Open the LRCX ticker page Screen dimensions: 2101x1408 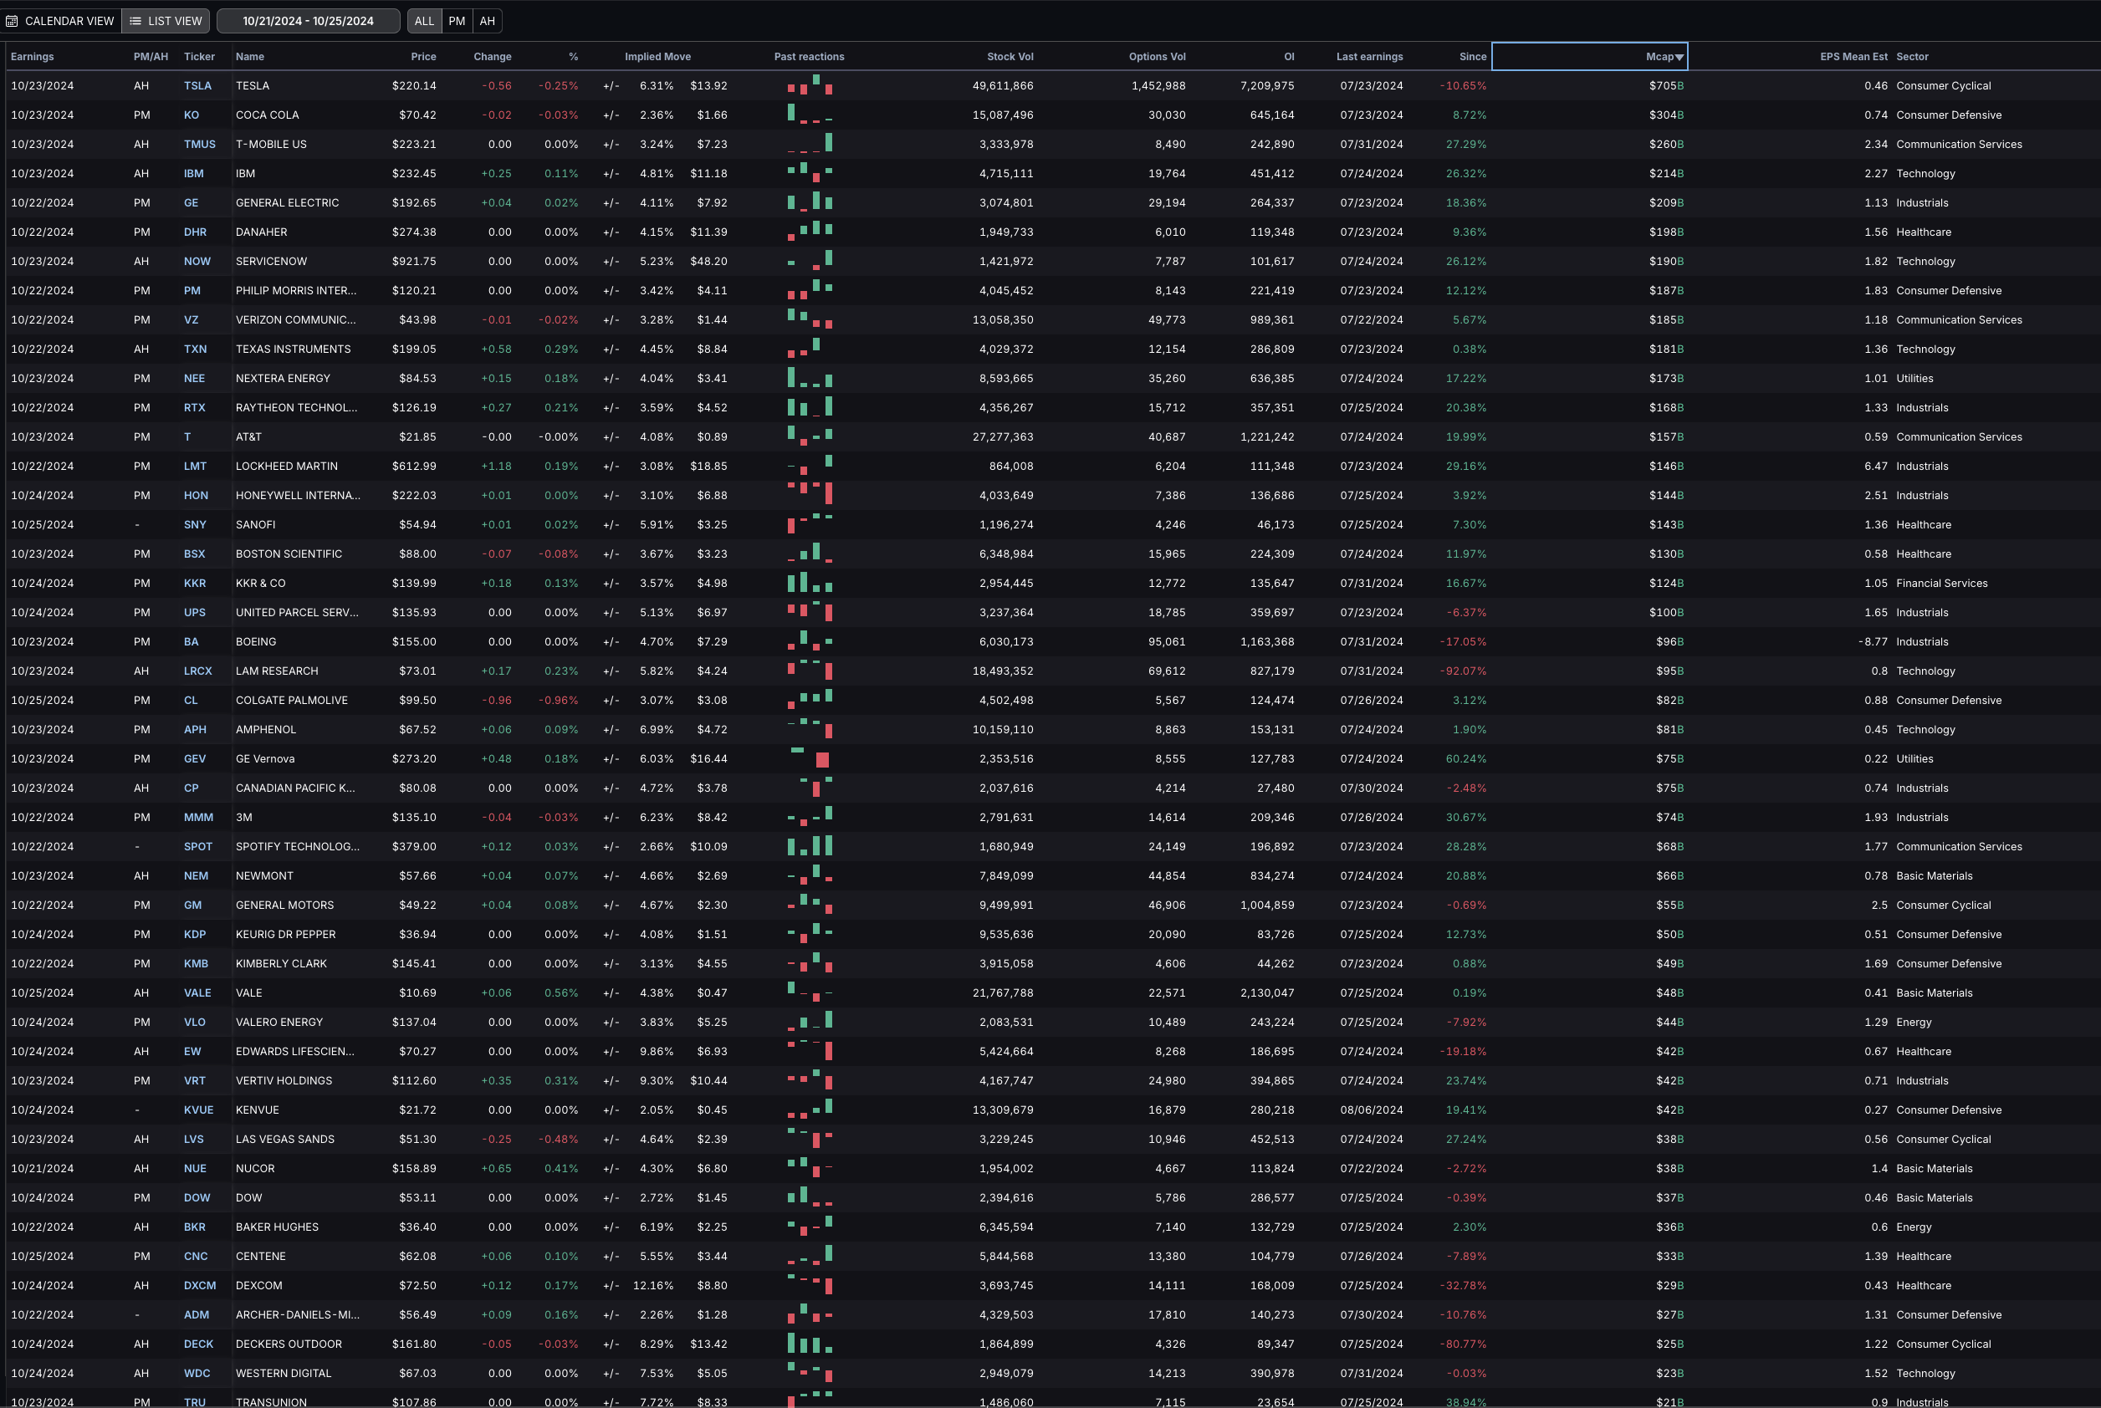click(x=197, y=671)
